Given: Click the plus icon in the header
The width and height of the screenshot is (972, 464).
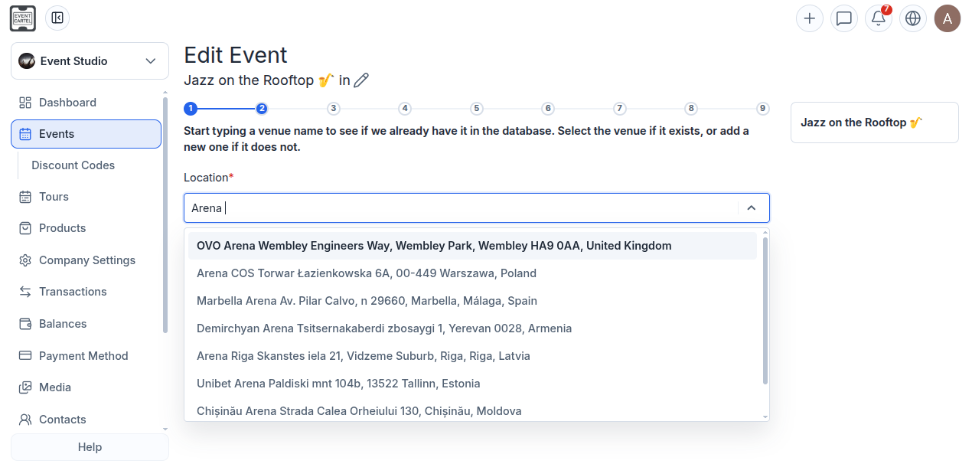Looking at the screenshot, I should tap(810, 18).
